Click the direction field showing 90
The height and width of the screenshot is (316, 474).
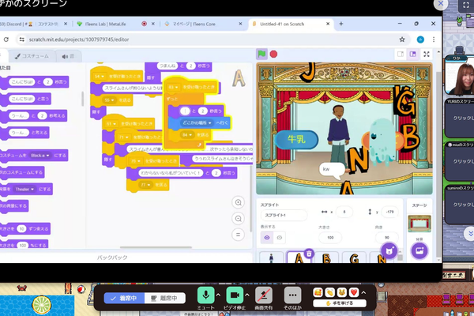tap(386, 238)
